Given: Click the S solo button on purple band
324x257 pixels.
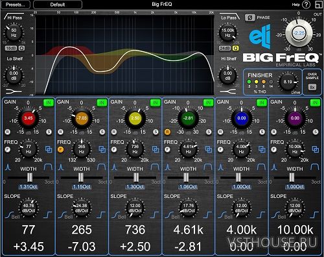Looking at the screenshot, I should tap(316, 132).
